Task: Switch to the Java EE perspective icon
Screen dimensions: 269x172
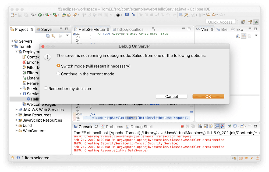Action: 250,22
